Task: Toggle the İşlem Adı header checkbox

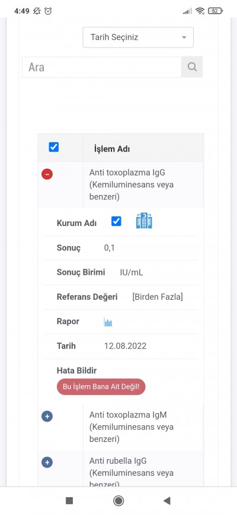Action: (x=54, y=147)
